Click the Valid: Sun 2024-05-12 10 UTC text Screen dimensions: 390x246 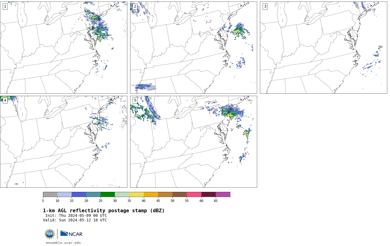[75, 220]
